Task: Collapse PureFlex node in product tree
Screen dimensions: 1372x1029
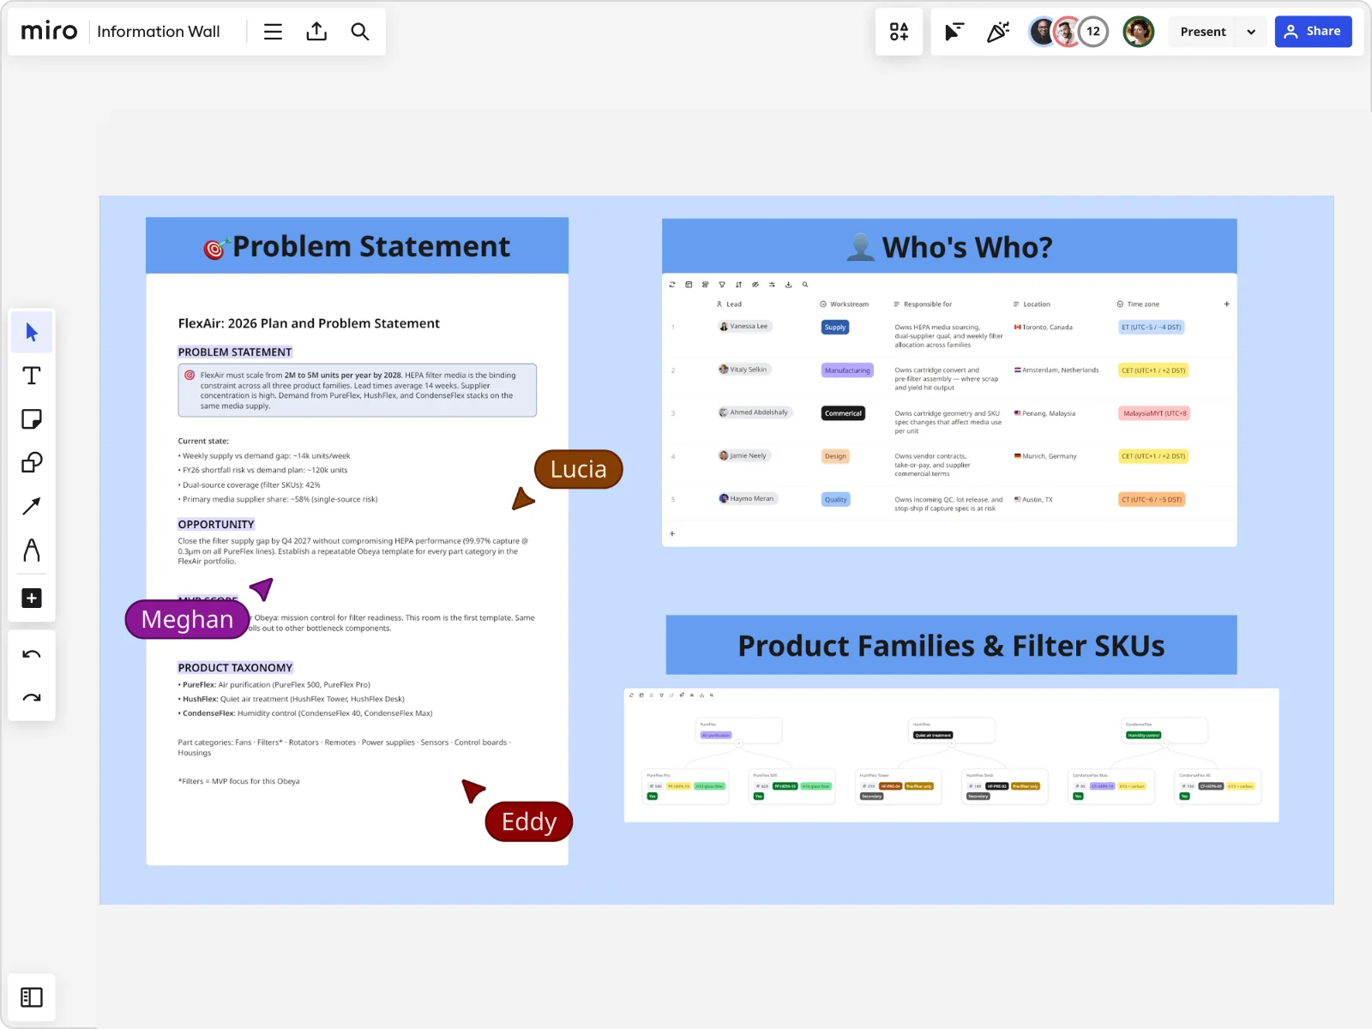Action: pyautogui.click(x=738, y=743)
